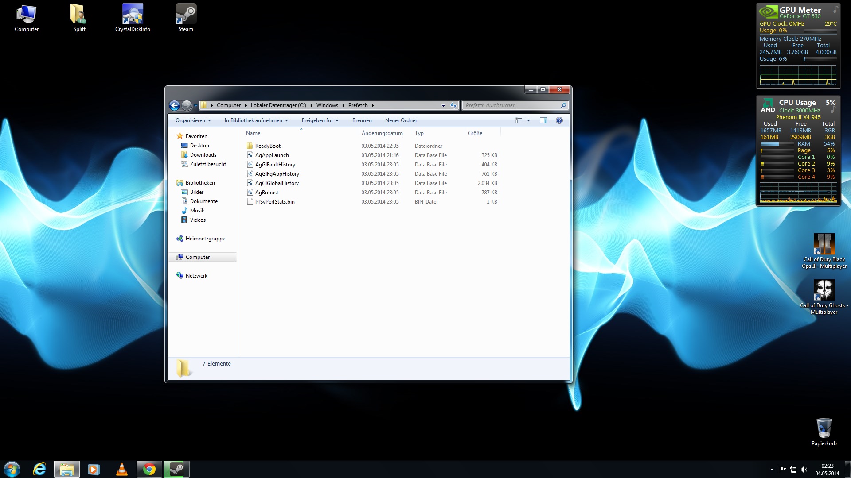Click the Brennen button
This screenshot has height=478, width=851.
tap(362, 120)
